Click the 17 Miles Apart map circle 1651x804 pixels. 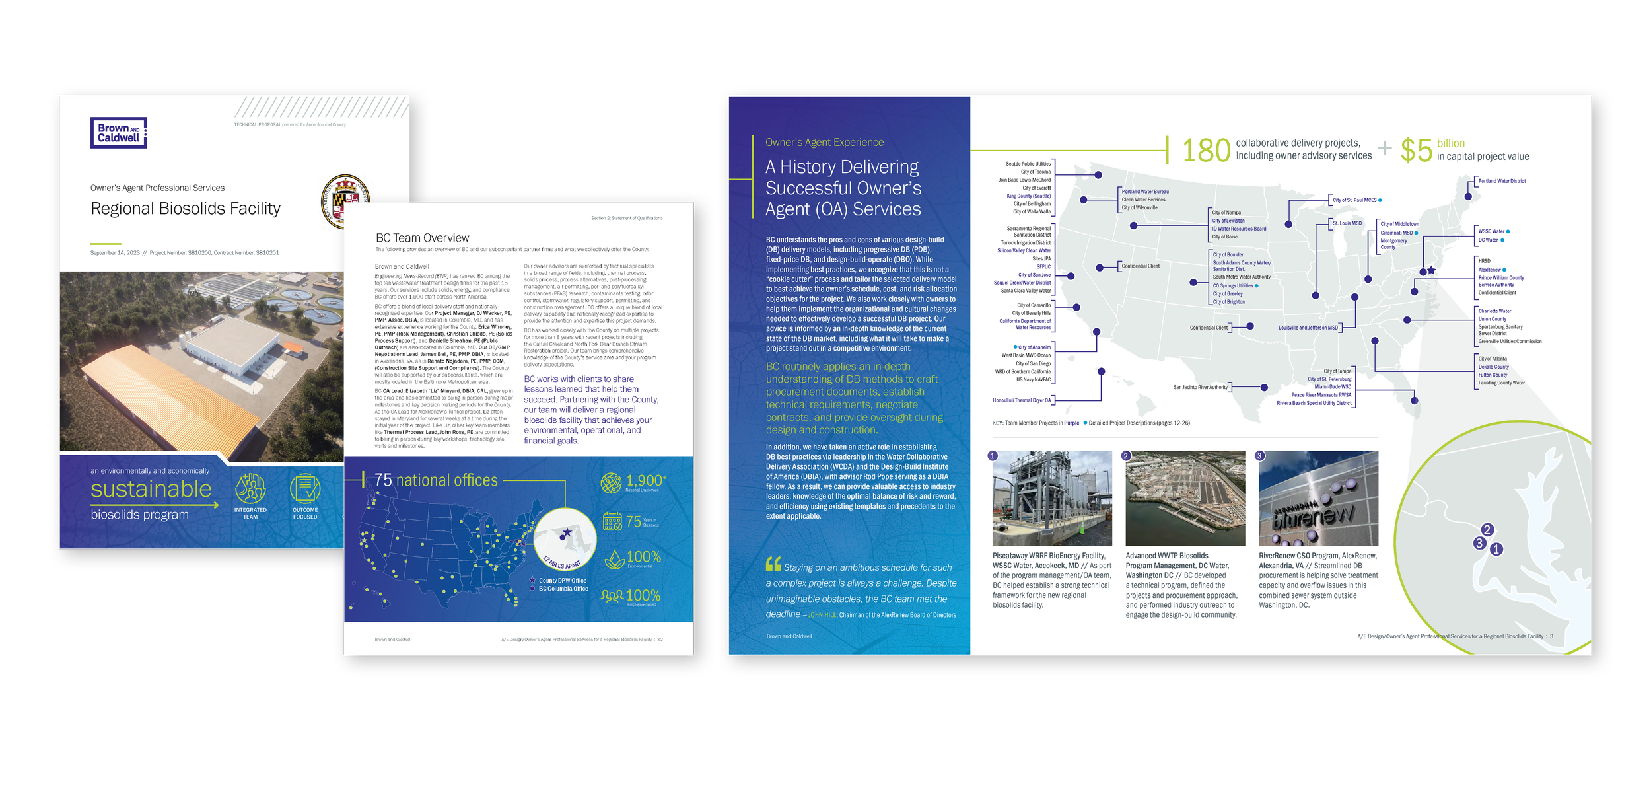pos(565,540)
